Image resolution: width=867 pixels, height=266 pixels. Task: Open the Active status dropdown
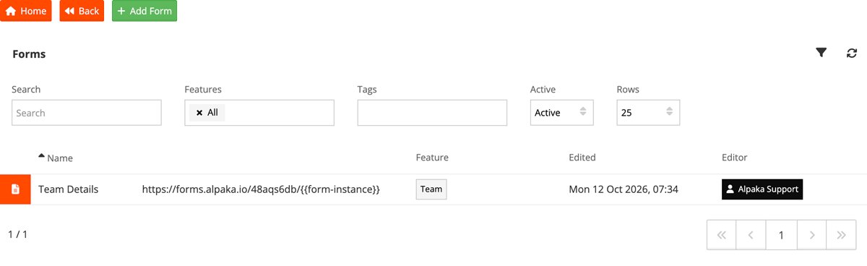click(561, 113)
